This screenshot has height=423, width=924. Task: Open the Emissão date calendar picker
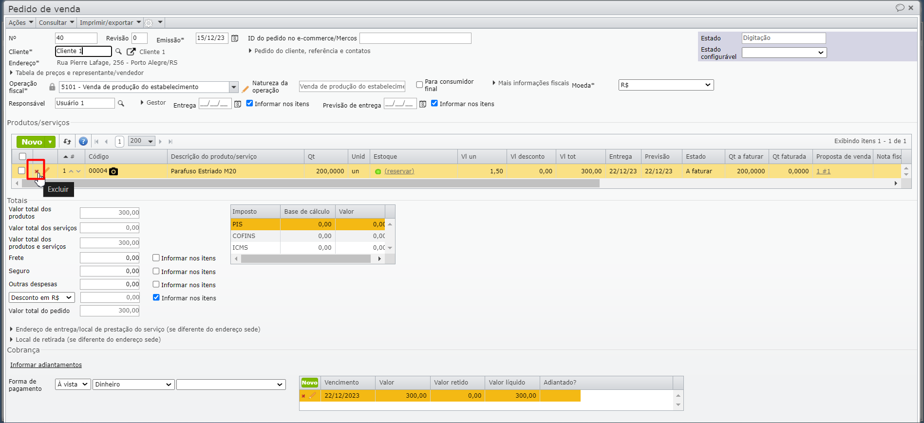coord(235,38)
